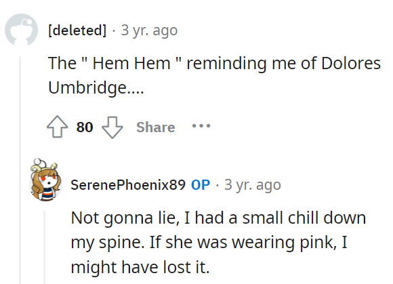Click the 3 yr. ago timestamp on top comment
The height and width of the screenshot is (284, 393).
coord(149,31)
